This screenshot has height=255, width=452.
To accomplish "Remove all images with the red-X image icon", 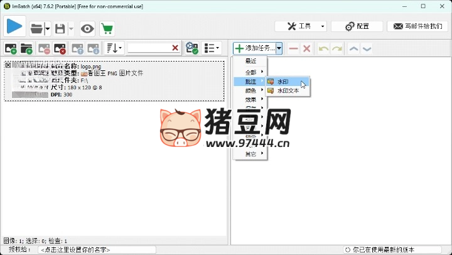I will (60, 48).
